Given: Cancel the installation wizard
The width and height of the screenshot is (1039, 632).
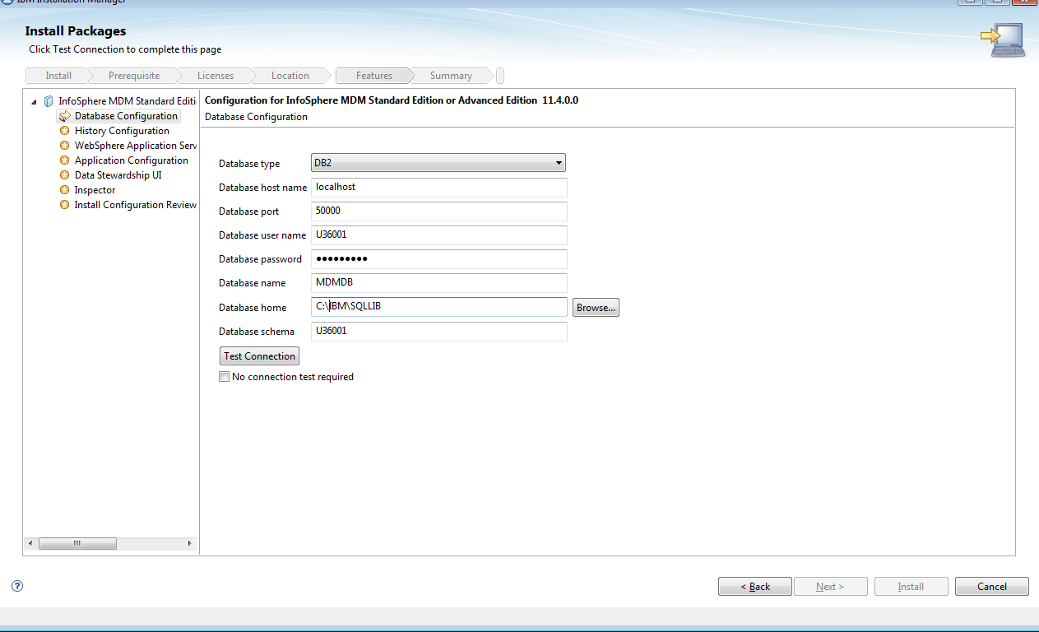Looking at the screenshot, I should pos(992,587).
